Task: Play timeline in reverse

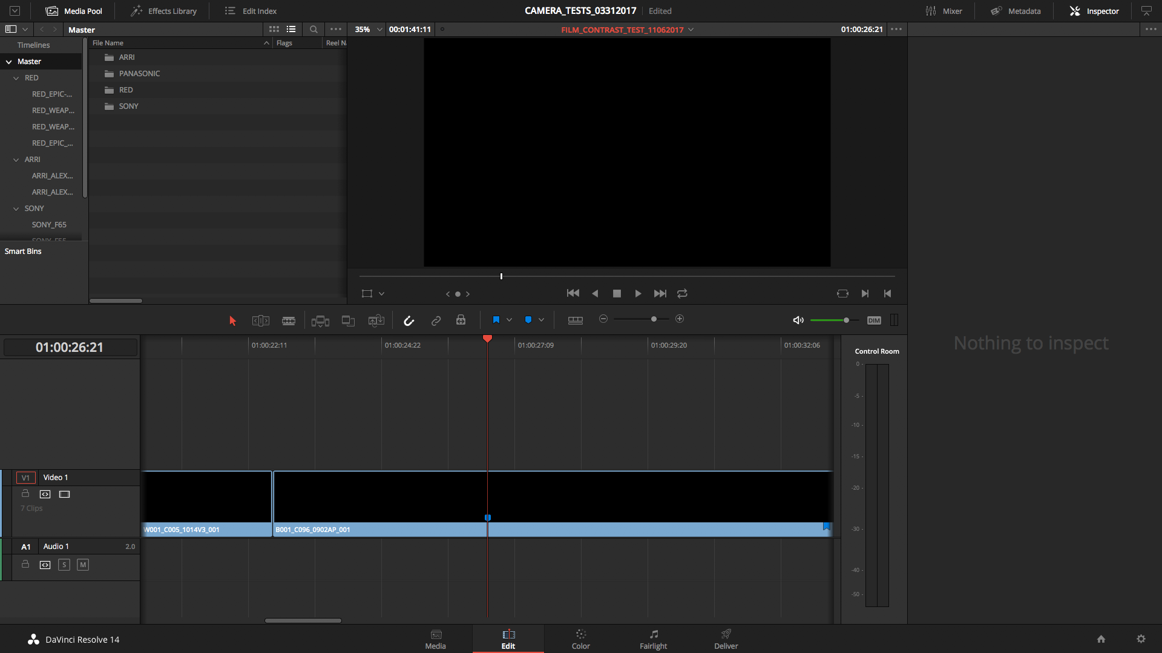Action: click(x=595, y=293)
